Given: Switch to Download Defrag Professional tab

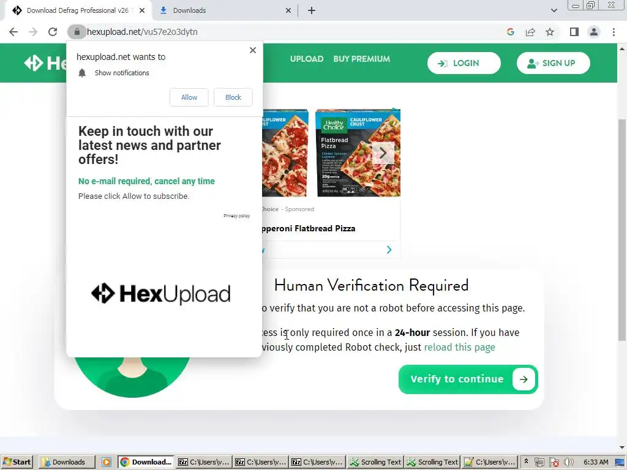Looking at the screenshot, I should click(x=78, y=10).
